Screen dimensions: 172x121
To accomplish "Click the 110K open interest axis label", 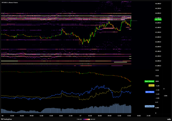I will (x=157, y=76).
